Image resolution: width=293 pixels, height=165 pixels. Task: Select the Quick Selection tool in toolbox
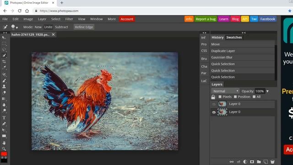[x=4, y=55]
